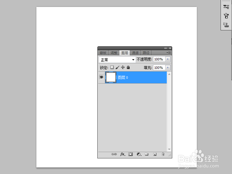Click the 不透明度 100% value field
Image resolution: width=232 pixels, height=174 pixels.
(159, 59)
